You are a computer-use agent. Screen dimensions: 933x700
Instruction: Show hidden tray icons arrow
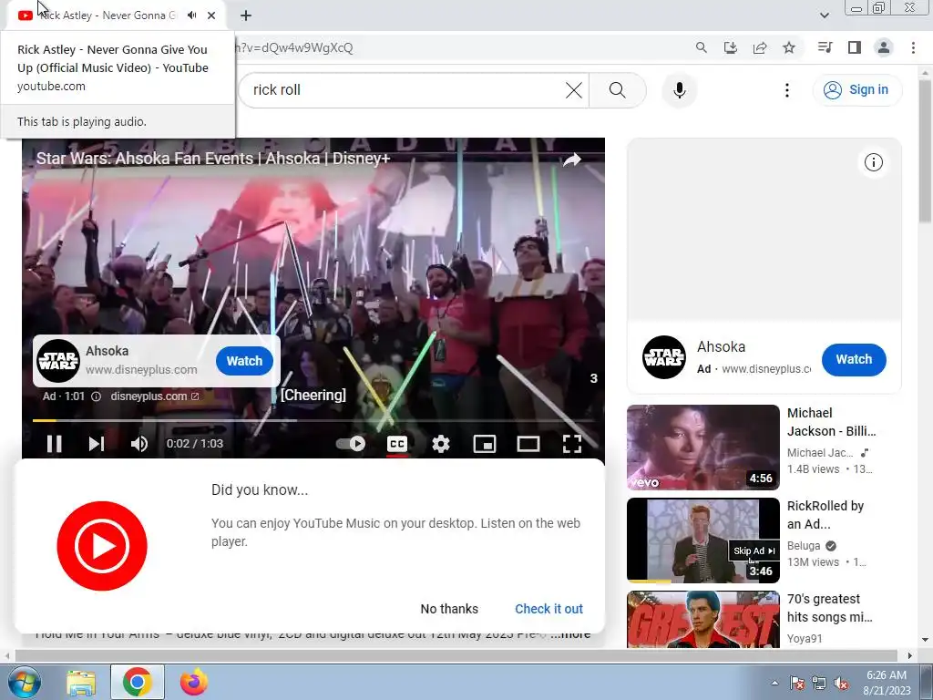[x=774, y=683]
